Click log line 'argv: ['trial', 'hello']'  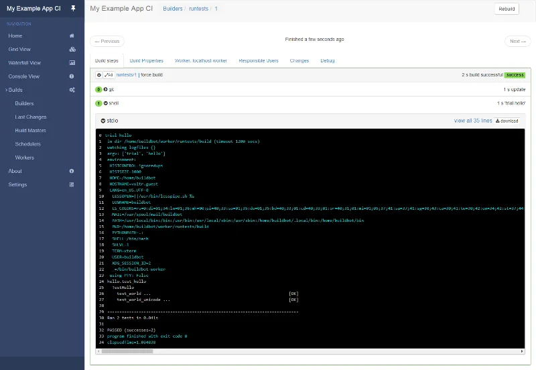coord(136,153)
